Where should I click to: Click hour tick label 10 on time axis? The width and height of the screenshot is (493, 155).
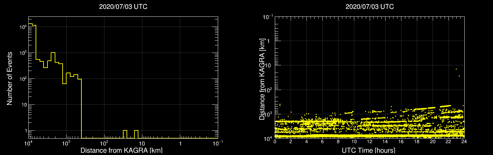[354, 142]
